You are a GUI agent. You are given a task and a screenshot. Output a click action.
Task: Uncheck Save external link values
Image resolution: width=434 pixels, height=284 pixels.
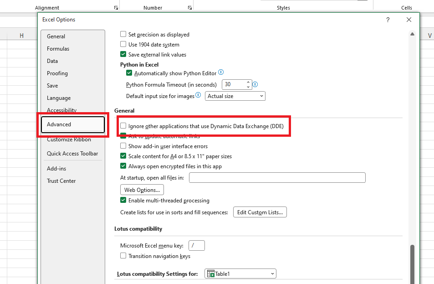123,54
